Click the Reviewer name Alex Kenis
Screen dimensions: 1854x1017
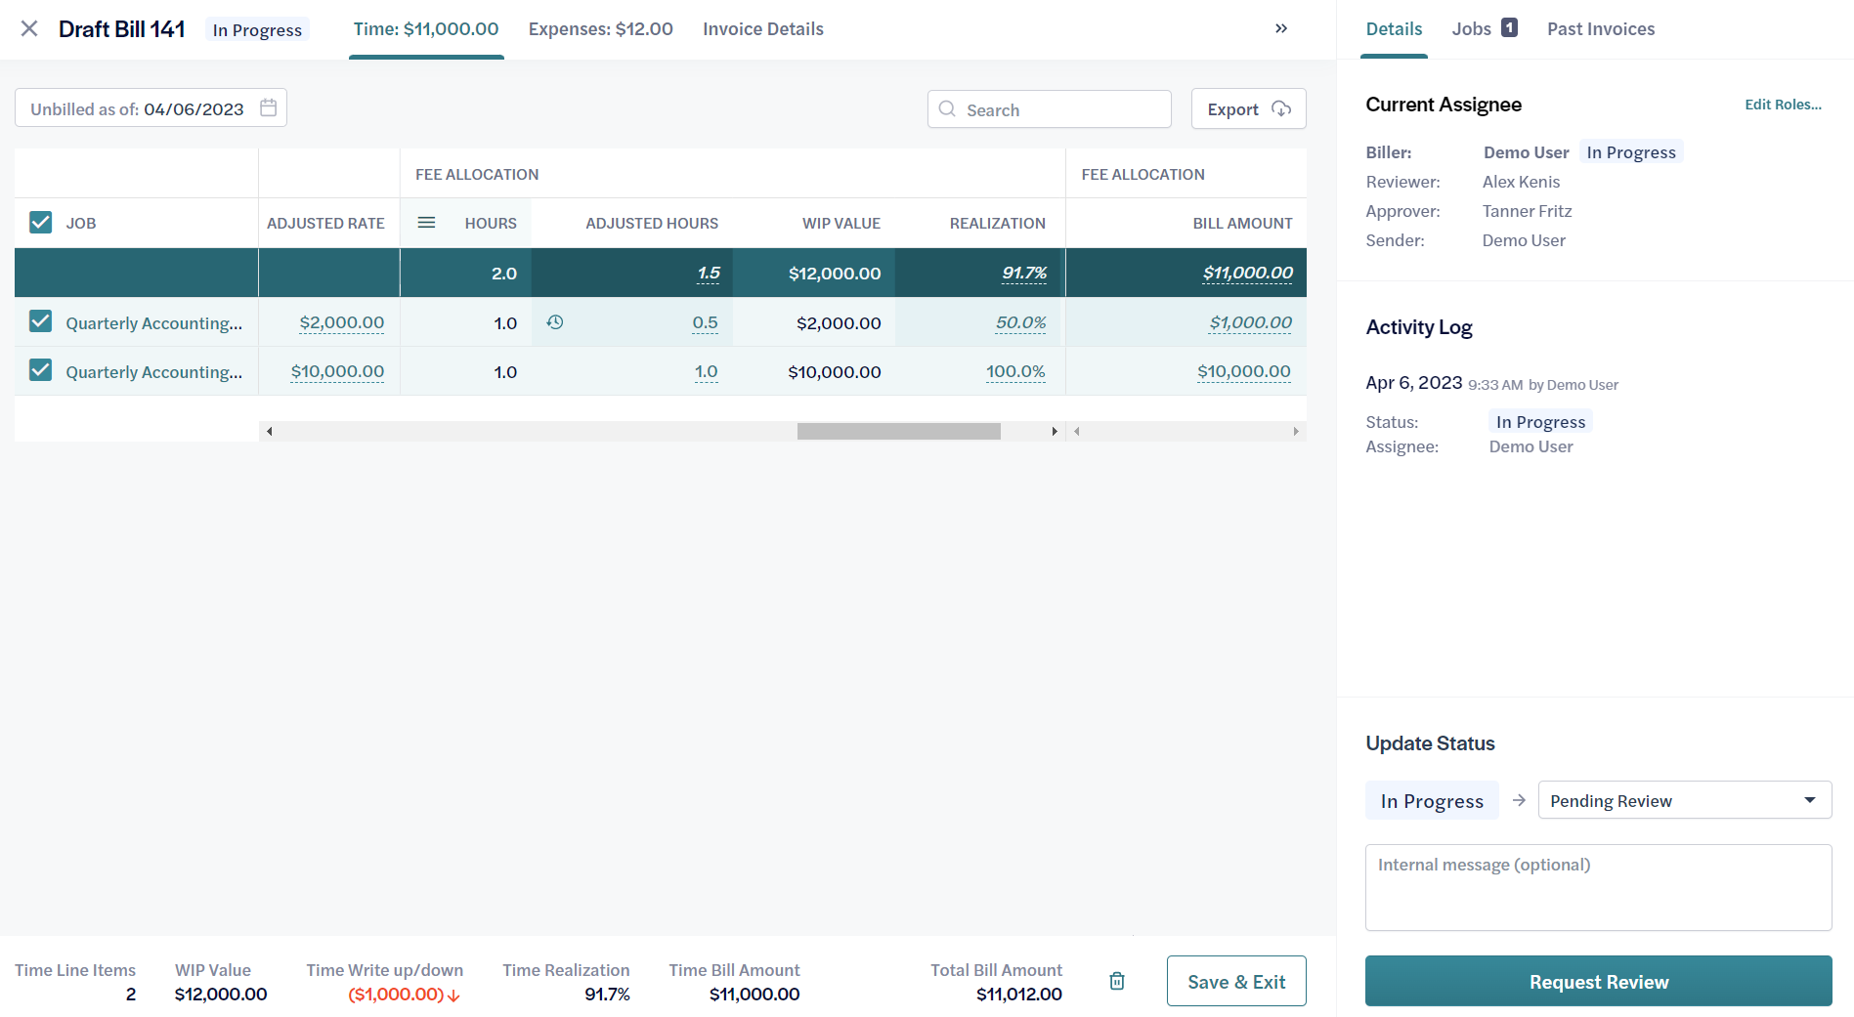click(1521, 182)
